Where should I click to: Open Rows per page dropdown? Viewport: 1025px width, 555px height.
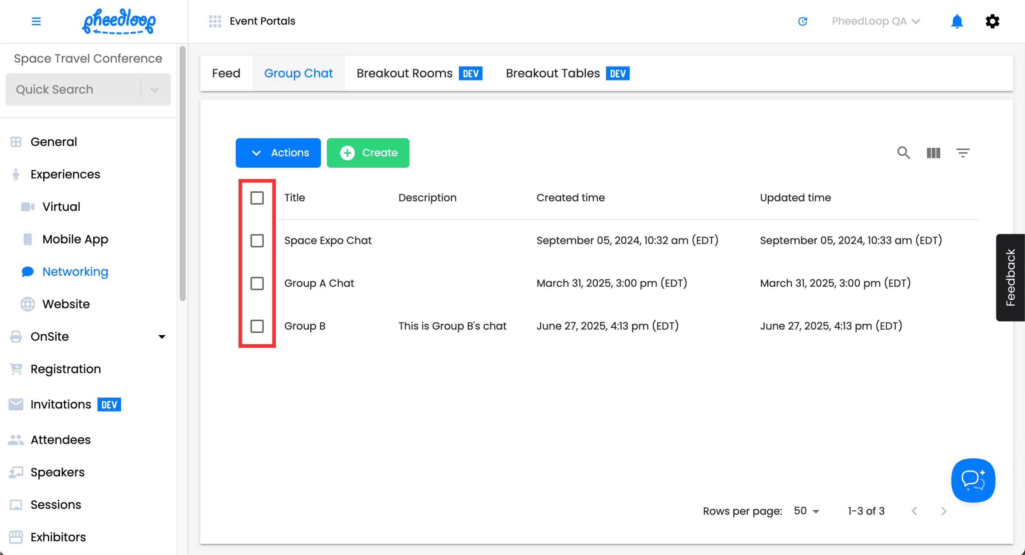(806, 511)
